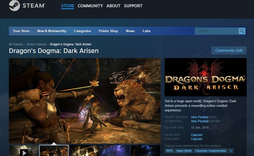Screen dimensions: 254x156
Task: Open the STORE menu
Action: [x=67, y=6]
